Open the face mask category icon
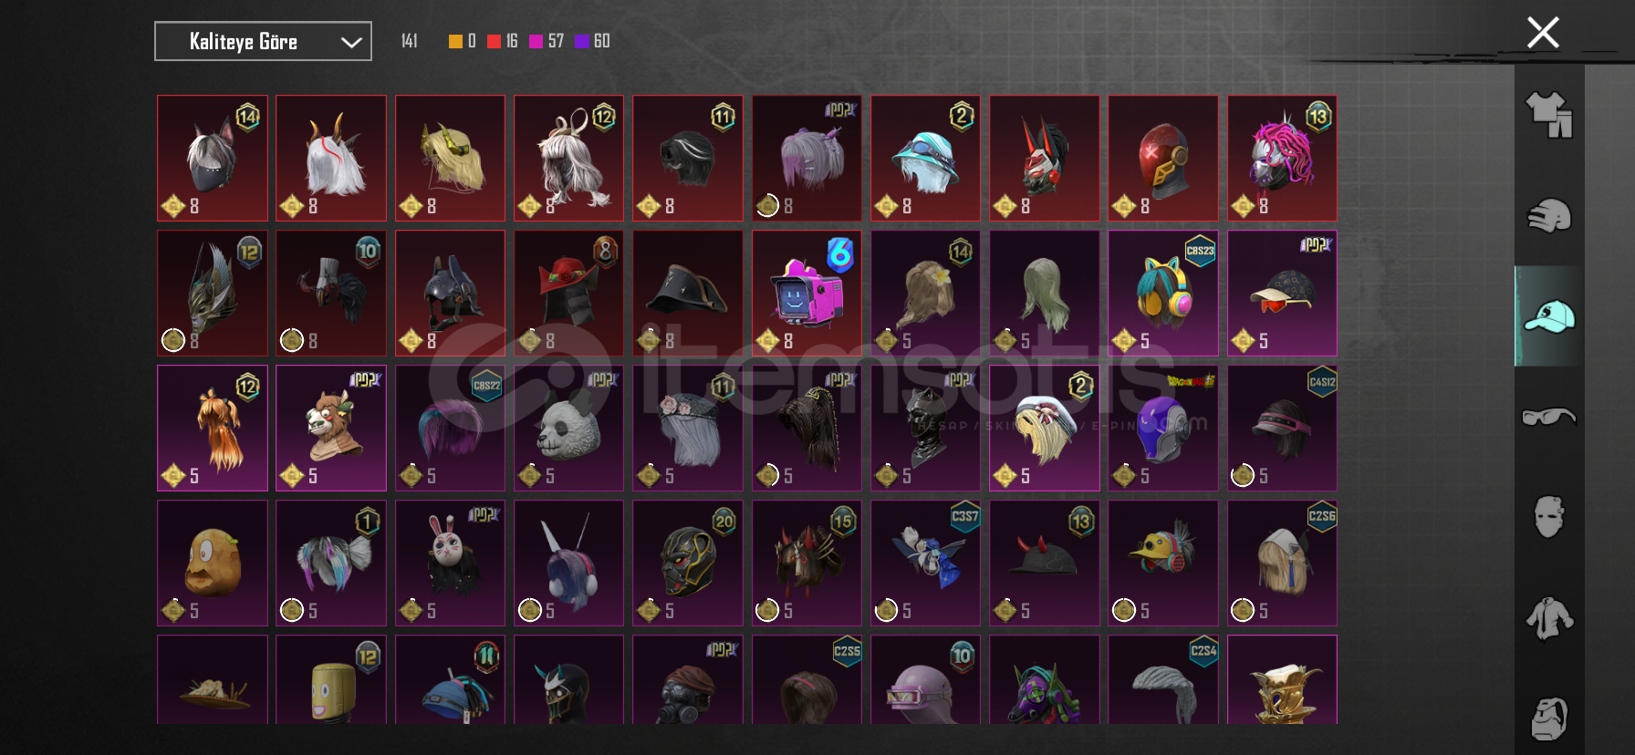 click(1549, 517)
